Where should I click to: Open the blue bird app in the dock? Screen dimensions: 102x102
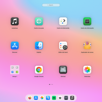(48, 98)
